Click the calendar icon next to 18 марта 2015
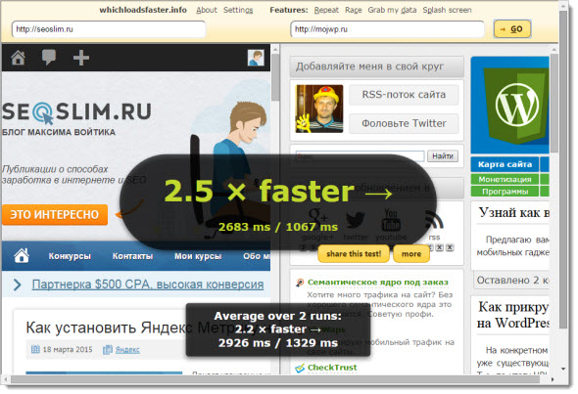Screen dimensions: 578x394 point(35,349)
